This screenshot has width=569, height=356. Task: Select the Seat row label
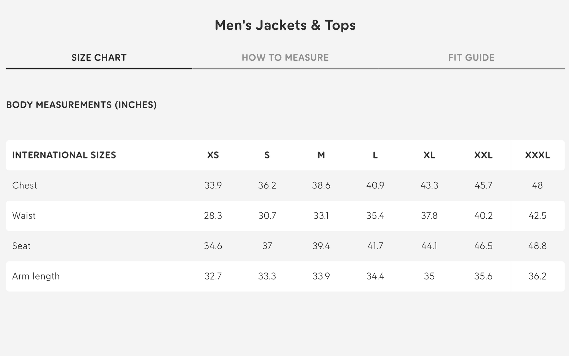pyautogui.click(x=21, y=246)
